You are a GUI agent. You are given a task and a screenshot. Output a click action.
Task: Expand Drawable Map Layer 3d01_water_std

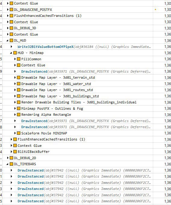[15, 84]
